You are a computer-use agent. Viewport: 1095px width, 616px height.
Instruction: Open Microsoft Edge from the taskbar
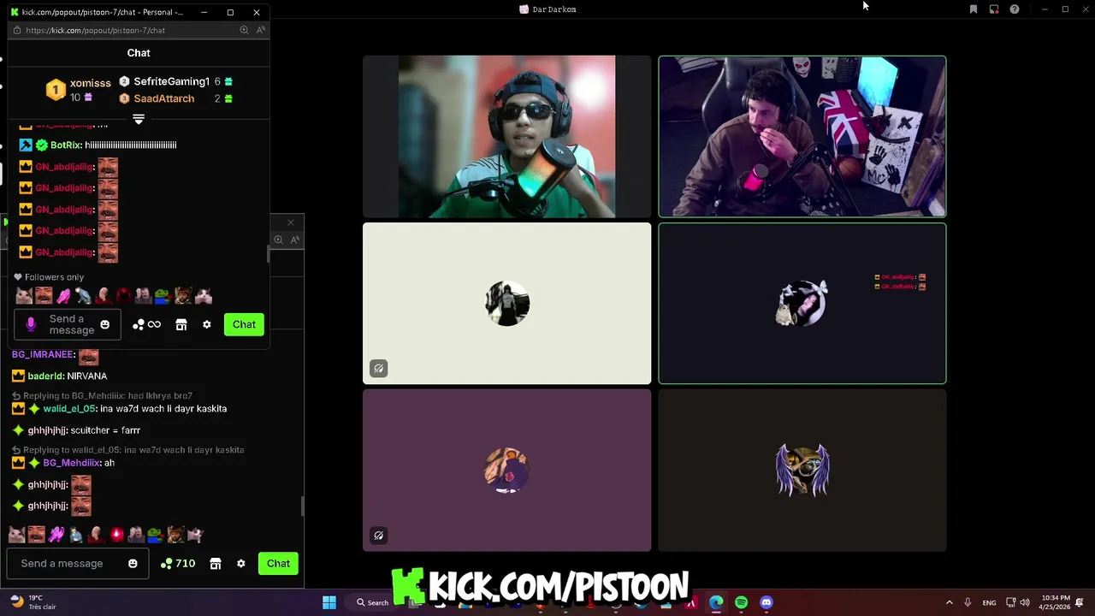pyautogui.click(x=716, y=602)
